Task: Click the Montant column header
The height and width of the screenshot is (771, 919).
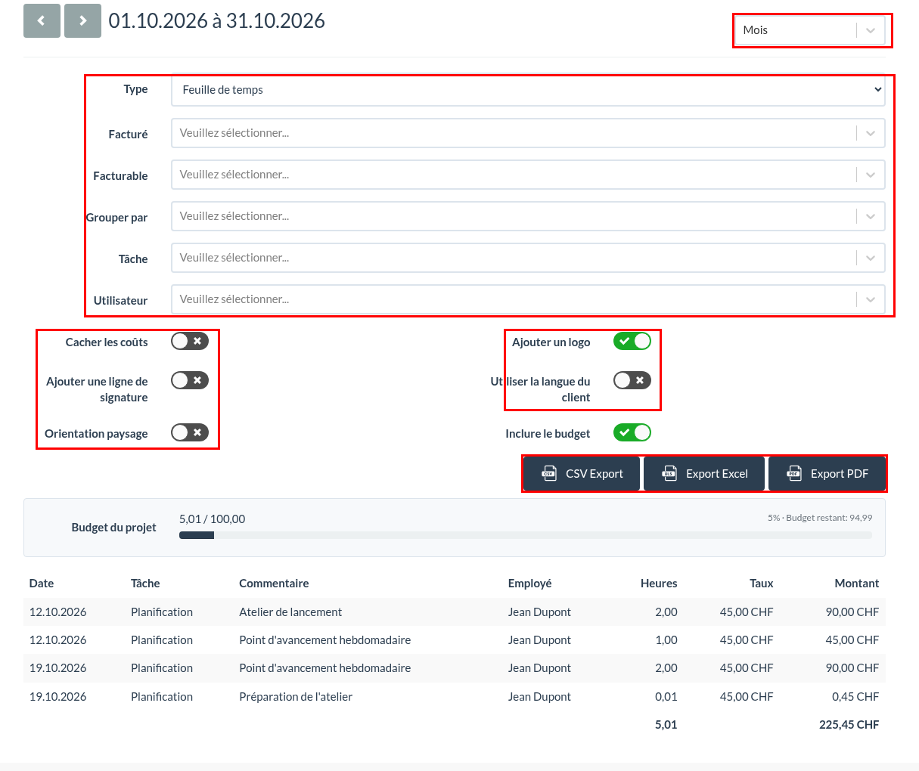Action: [857, 584]
